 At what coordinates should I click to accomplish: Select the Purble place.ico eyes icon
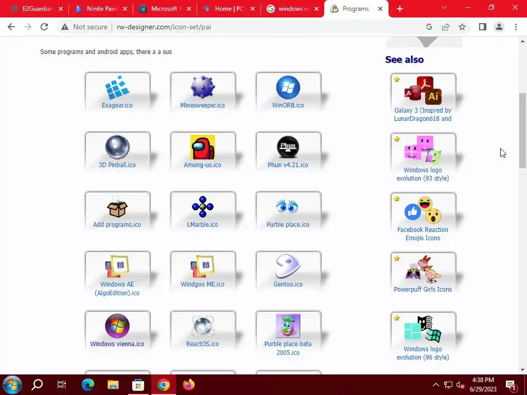click(287, 207)
